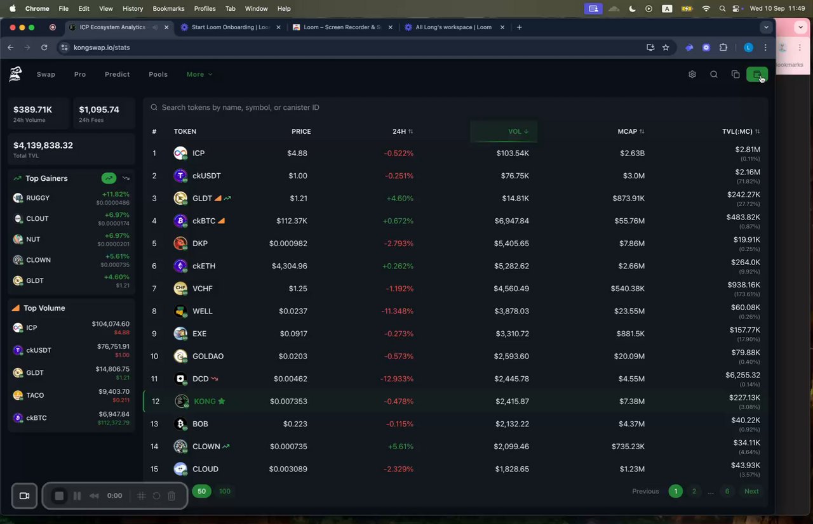Open the green wallet button
This screenshot has height=524, width=813.
[757, 74]
